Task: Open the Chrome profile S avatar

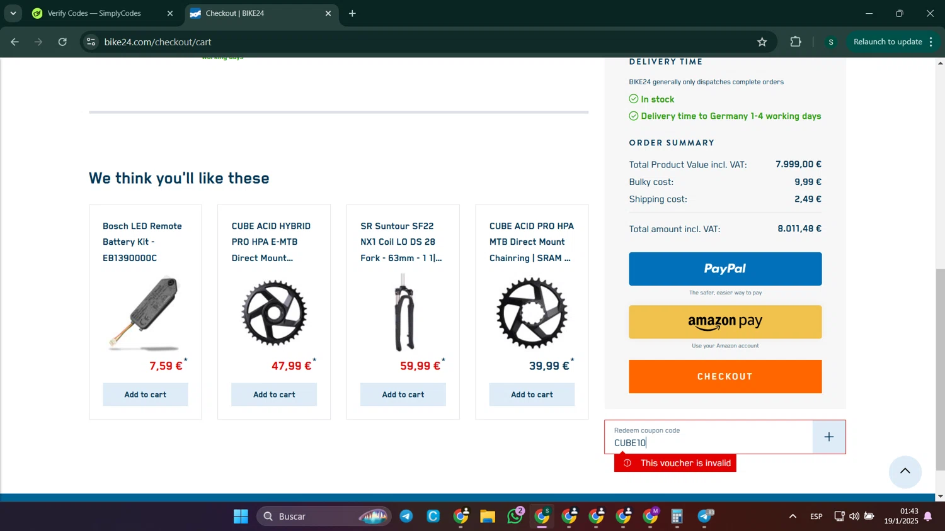Action: tap(831, 42)
